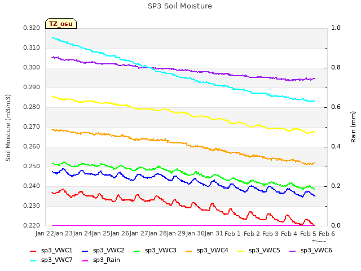
Task: Click the Rain (mm) axis label
Action: point(353,127)
